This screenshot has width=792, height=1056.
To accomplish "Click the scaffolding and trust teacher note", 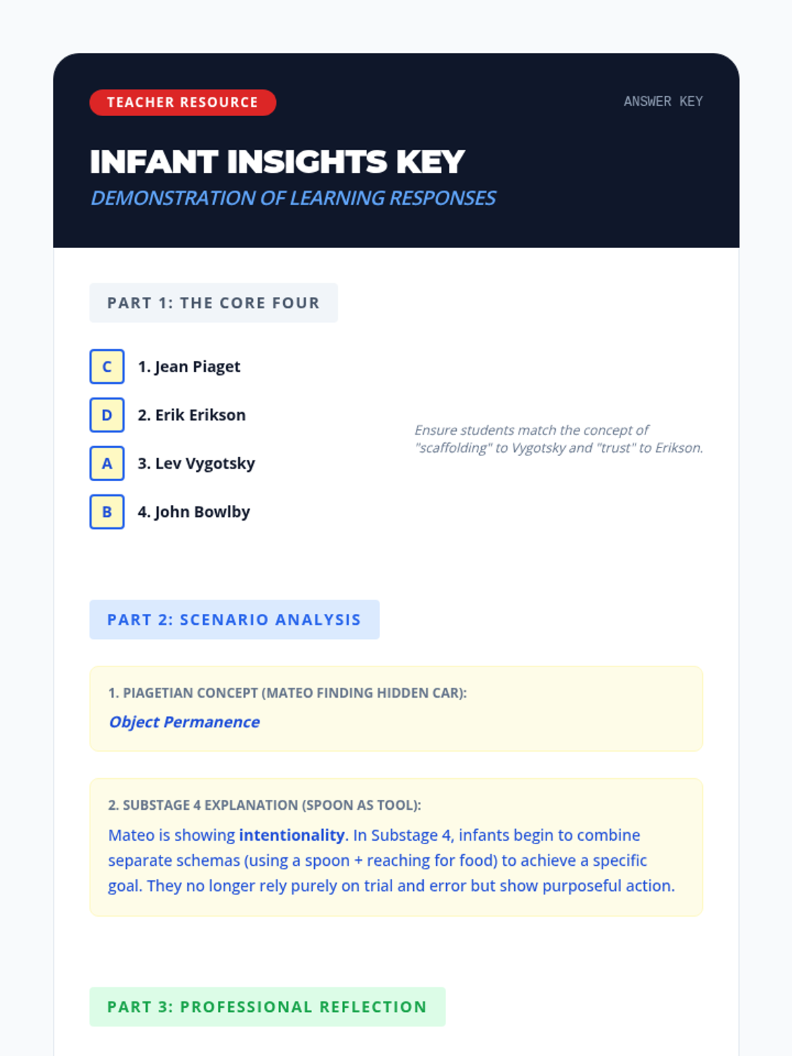I will tap(558, 439).
